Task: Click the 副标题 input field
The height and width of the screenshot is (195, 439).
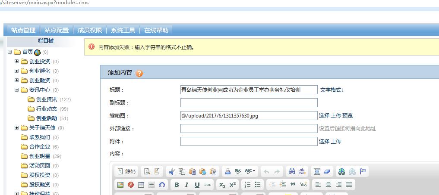Action: [249, 103]
